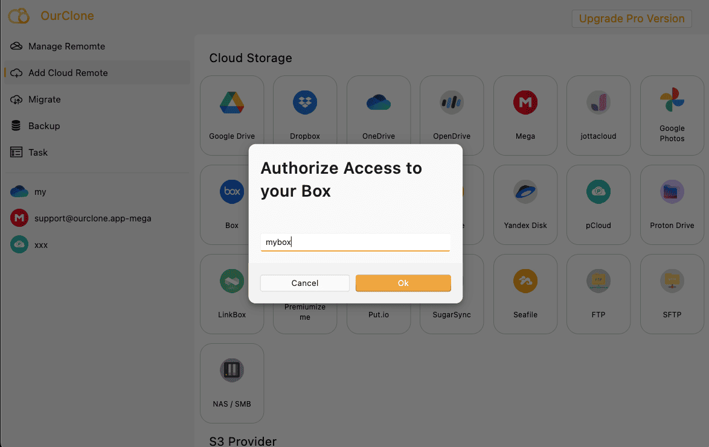Open the support@ourclone.app-mega remote
The image size is (709, 447).
click(x=97, y=218)
